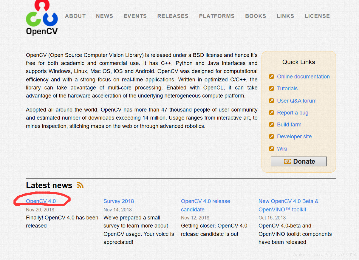Click text 'Finally! OpenCV 4.0 has been released'
The width and height of the screenshot is (359, 260).
pyautogui.click(x=62, y=222)
